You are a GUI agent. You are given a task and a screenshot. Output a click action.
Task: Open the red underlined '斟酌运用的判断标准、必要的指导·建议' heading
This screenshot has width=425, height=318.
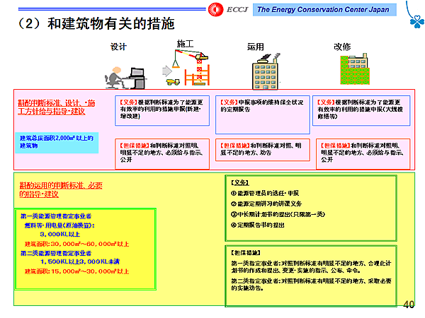point(61,190)
